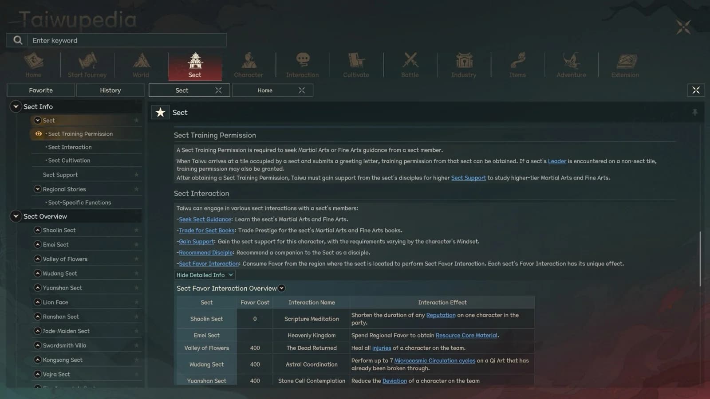Collapse the Sect Info group

click(x=16, y=107)
